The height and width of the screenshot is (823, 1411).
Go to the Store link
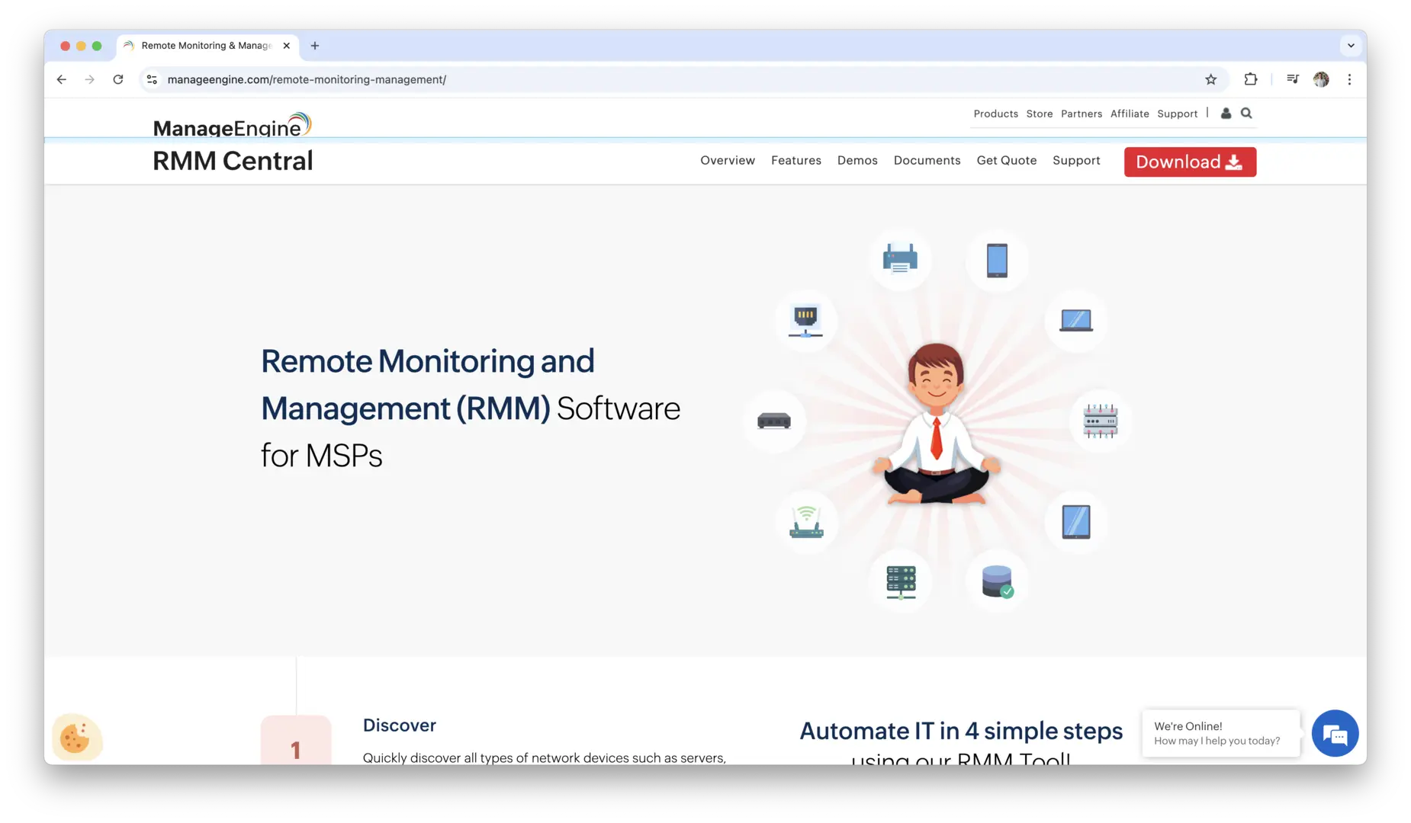(1039, 114)
